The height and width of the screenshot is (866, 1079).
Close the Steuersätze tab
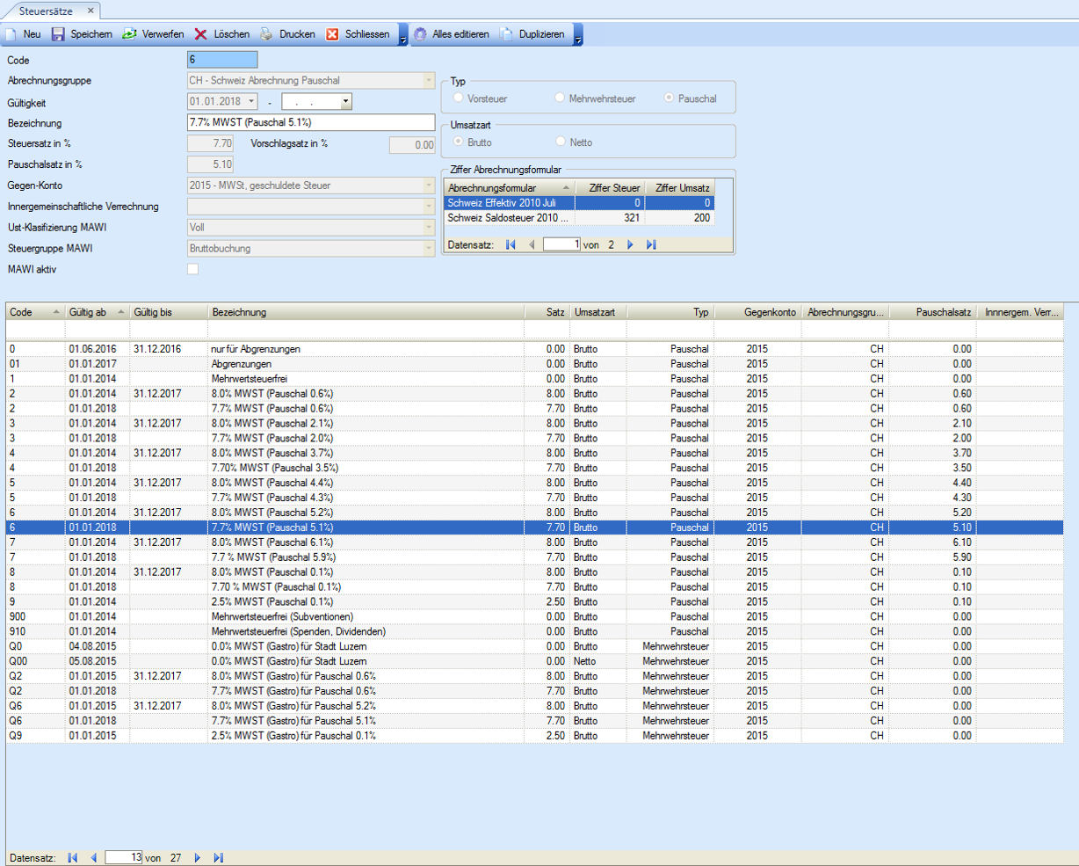tap(91, 11)
